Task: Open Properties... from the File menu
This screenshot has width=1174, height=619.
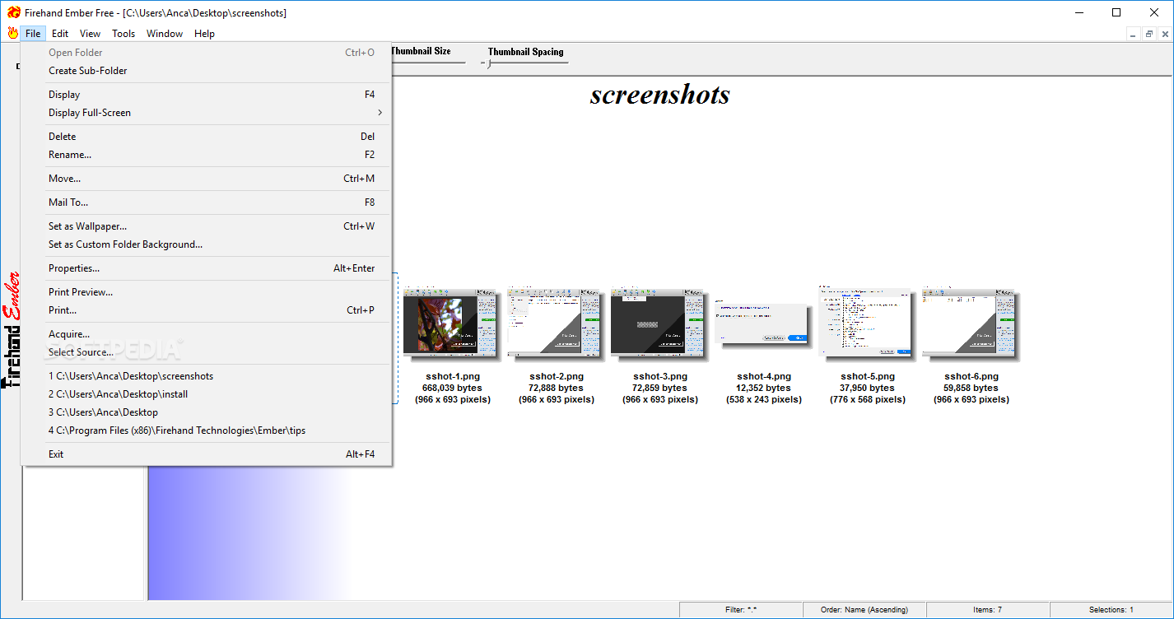Action: click(206, 268)
